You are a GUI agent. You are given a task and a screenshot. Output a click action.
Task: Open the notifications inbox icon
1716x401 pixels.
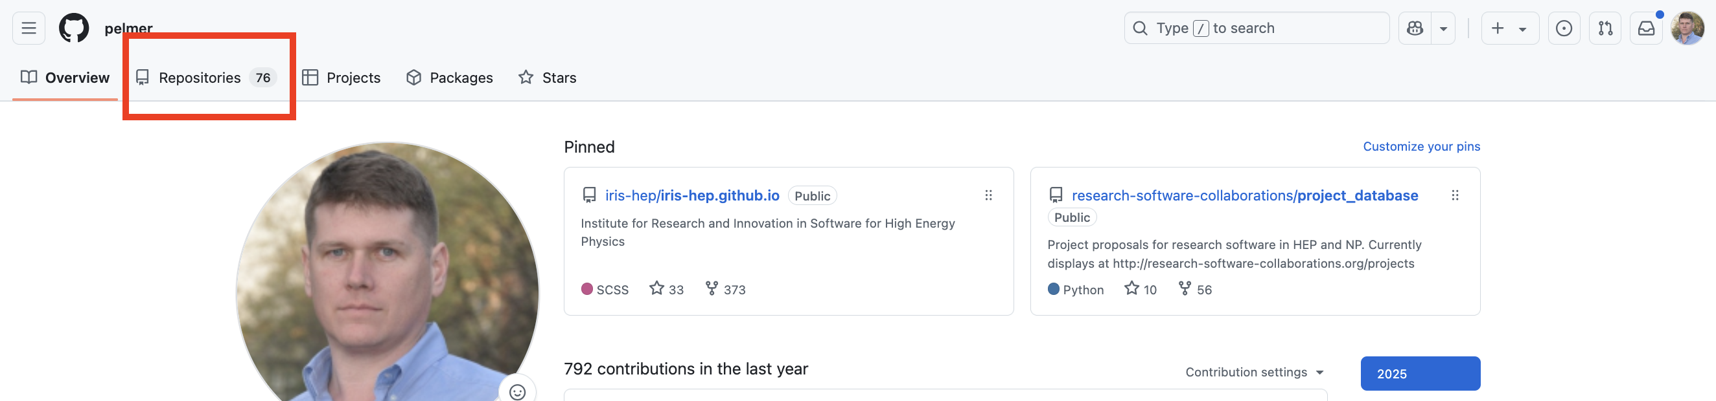click(x=1646, y=28)
